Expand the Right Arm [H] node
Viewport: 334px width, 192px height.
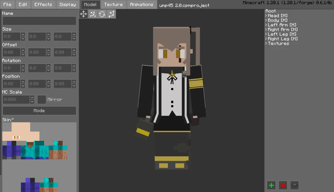266,29
